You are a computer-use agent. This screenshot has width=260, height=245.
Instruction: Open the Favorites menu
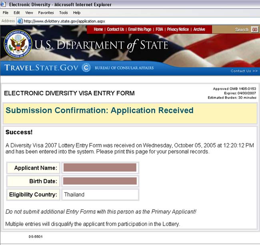coord(46,13)
